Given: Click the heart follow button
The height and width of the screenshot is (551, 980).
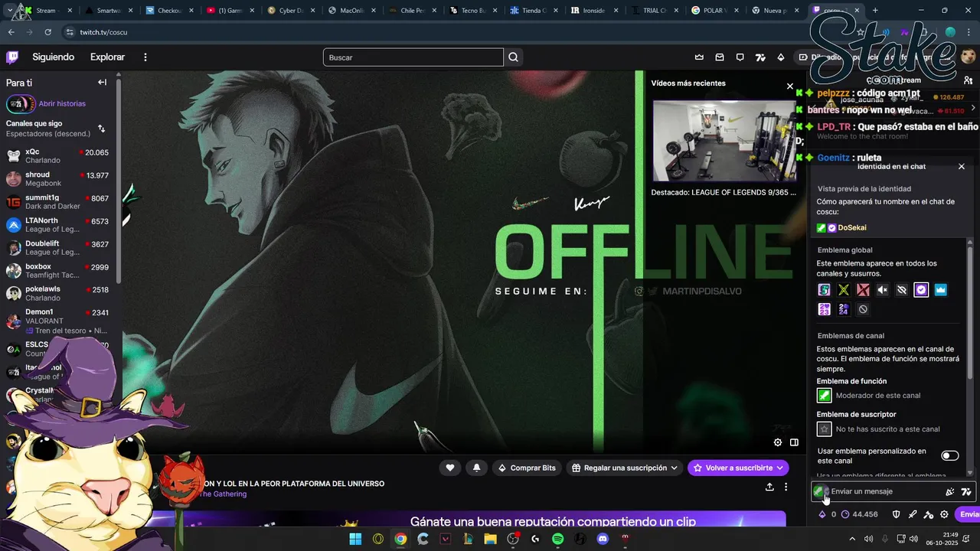Looking at the screenshot, I should pos(450,468).
